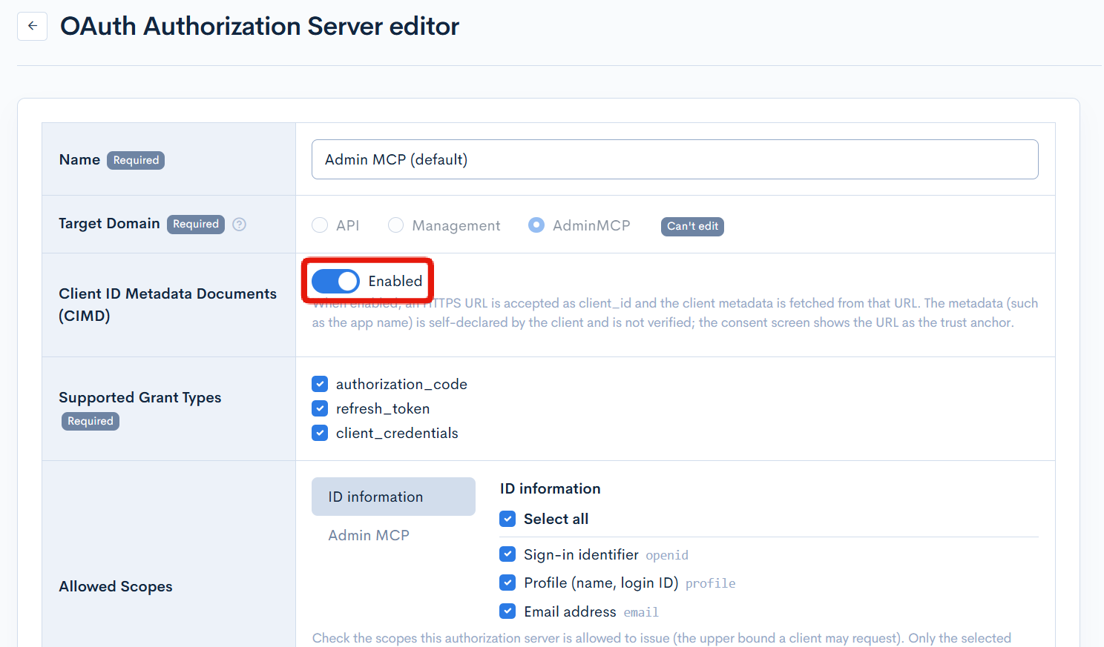Switch to the ID information scope tab
Image resolution: width=1104 pixels, height=647 pixels.
click(x=393, y=497)
